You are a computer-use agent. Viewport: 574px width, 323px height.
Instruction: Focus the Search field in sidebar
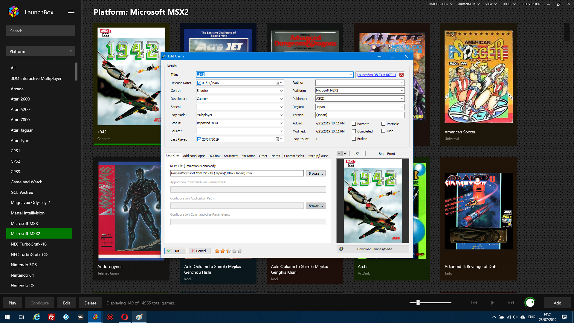(x=41, y=31)
